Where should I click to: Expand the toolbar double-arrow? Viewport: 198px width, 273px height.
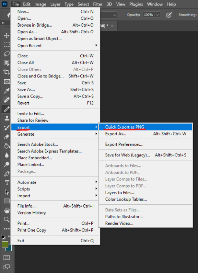click(x=3, y=23)
